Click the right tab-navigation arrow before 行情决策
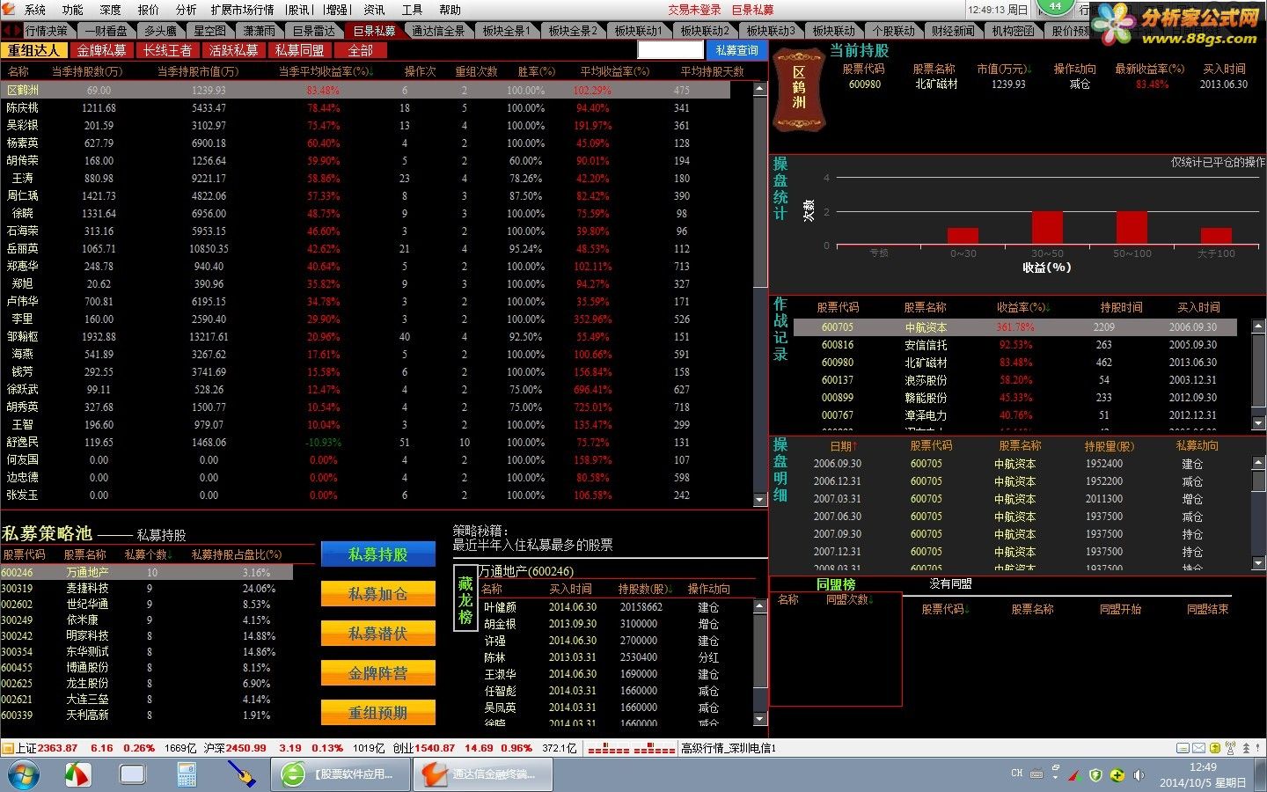 click(17, 30)
